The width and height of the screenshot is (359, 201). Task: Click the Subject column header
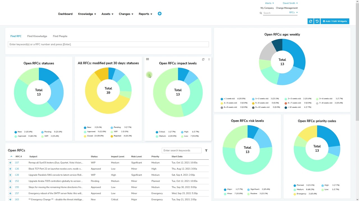[33, 157]
